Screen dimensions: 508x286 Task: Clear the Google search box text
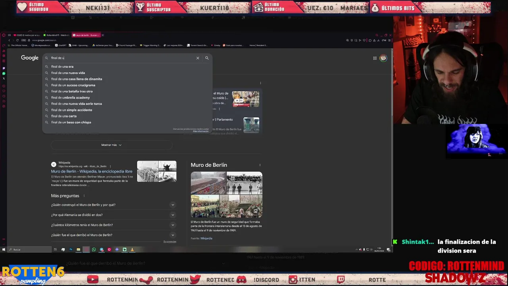coord(198,58)
